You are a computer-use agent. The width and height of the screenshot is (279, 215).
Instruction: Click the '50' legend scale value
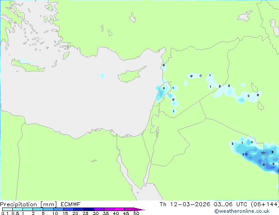(x=136, y=213)
